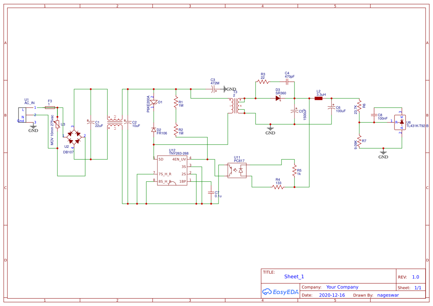Screen dimensions: 433x306
Task: Click the Sheet_1 title text
Action: (293, 276)
